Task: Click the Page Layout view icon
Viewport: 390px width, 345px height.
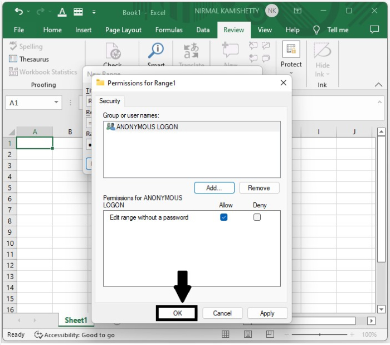Action: 247,334
